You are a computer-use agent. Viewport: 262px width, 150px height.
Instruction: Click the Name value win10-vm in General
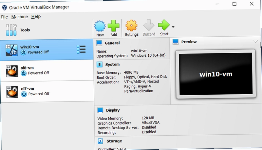coord(139,51)
